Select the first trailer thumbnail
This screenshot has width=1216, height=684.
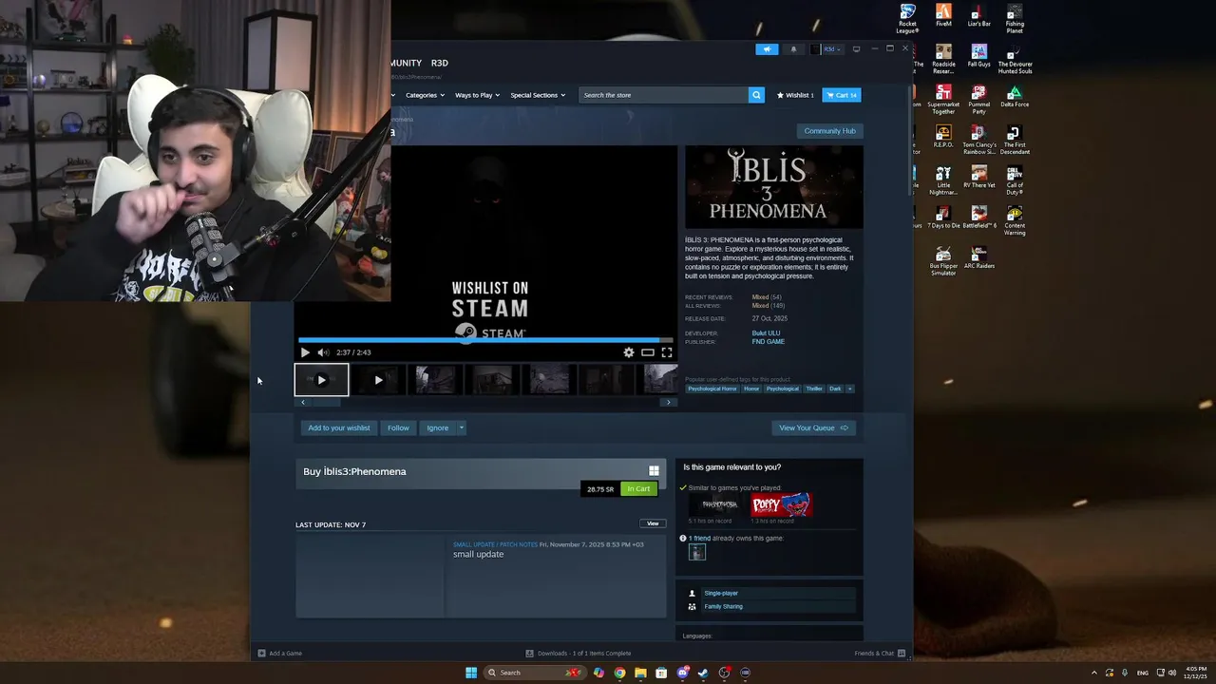(321, 380)
